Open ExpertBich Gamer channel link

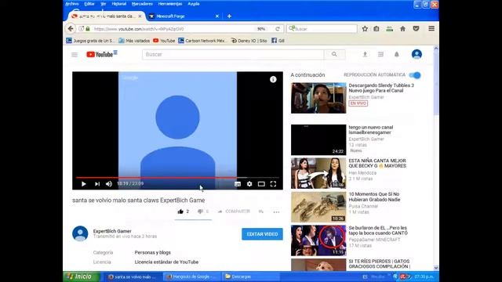click(112, 231)
